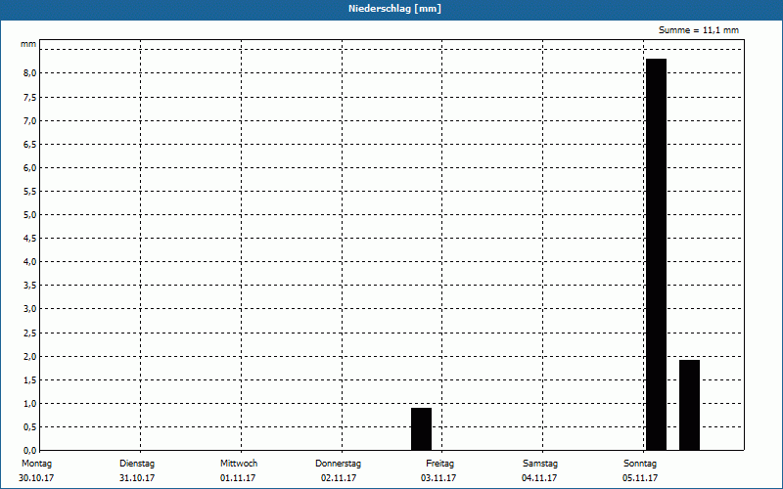Click the date 30.10.17
This screenshot has height=489, width=783.
click(x=36, y=478)
